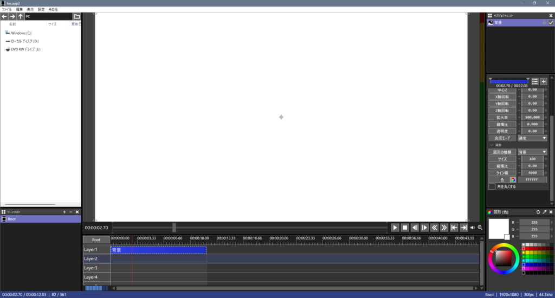Click the Stop playback button
Screen dimensions: 555x298
pos(405,228)
